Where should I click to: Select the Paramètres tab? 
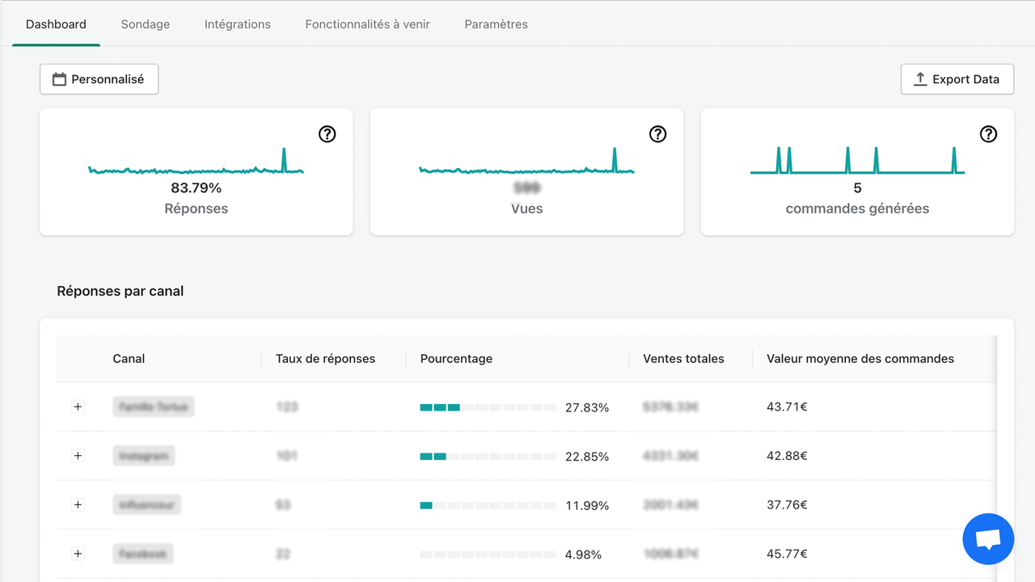tap(496, 24)
